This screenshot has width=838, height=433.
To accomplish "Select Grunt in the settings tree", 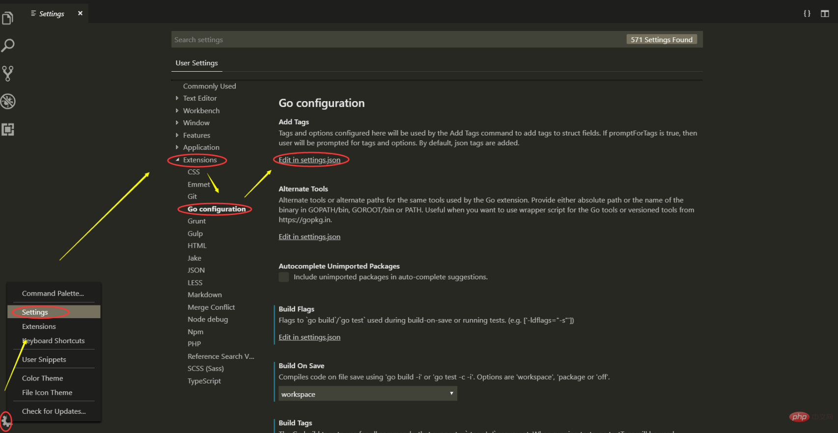I will point(196,221).
